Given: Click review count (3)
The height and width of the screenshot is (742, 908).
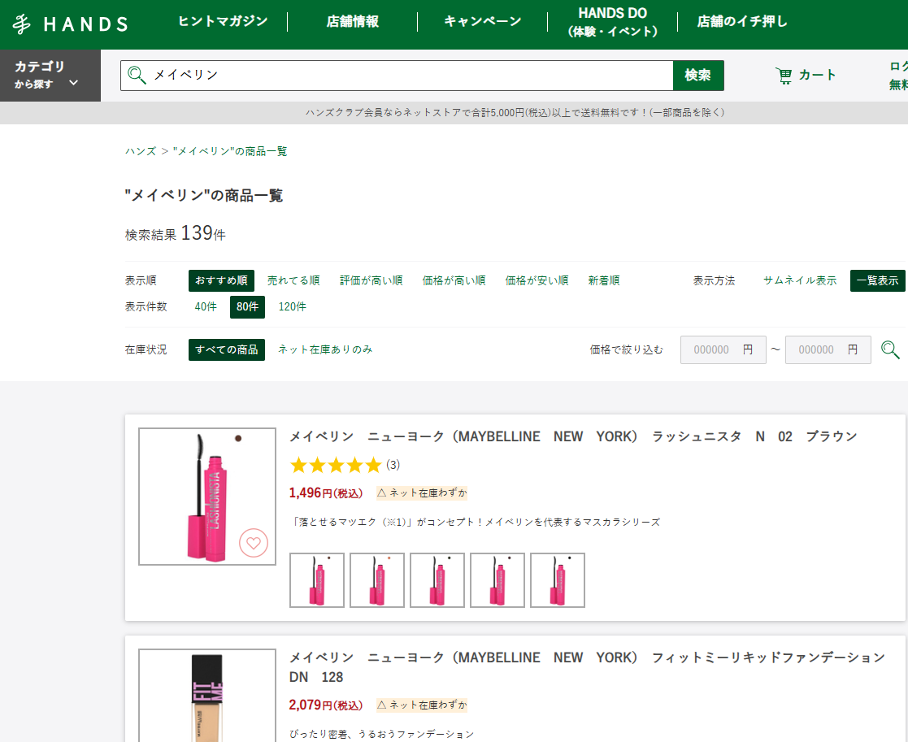Looking at the screenshot, I should click(393, 465).
